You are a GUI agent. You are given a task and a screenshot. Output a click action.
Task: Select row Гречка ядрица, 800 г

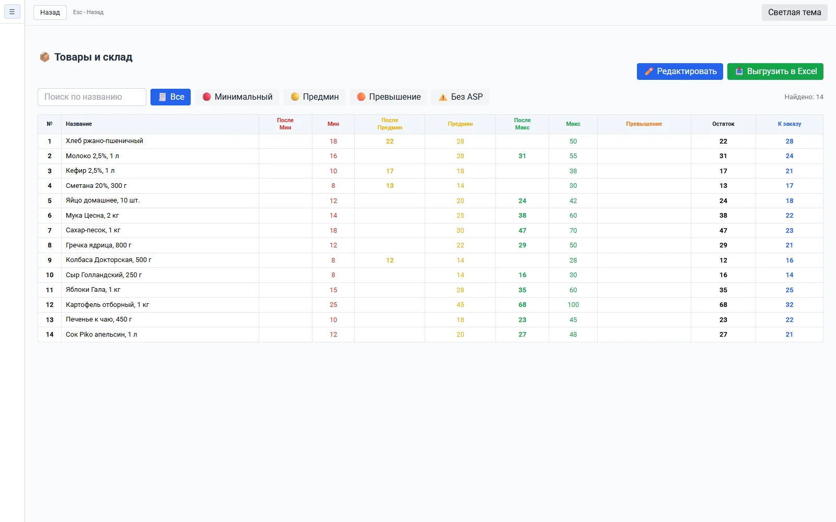(x=431, y=245)
